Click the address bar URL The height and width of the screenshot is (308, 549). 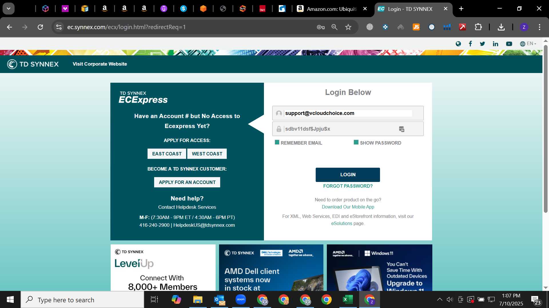pos(126,27)
